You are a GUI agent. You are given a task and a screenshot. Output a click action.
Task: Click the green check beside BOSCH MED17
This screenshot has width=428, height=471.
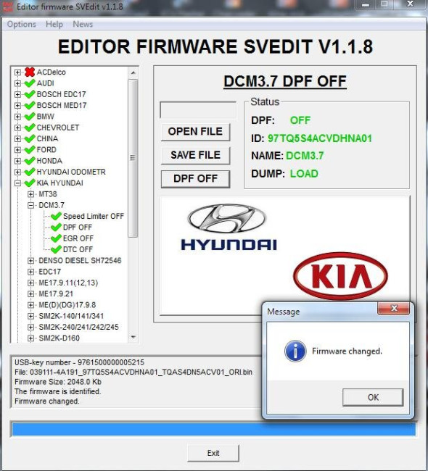pos(30,106)
